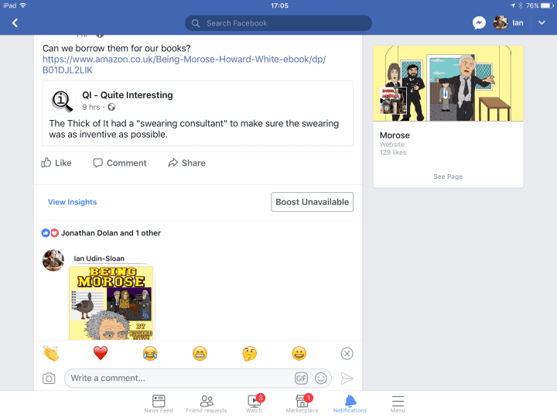The image size is (557, 418).
Task: Attach a photo with camera icon
Action: tap(50, 379)
